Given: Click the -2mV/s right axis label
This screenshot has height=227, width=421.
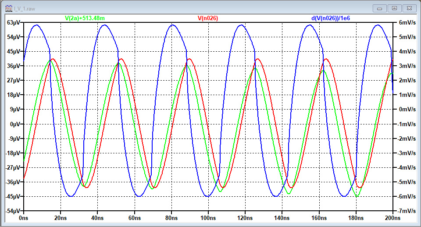Looking at the screenshot, I should pos(407,139).
